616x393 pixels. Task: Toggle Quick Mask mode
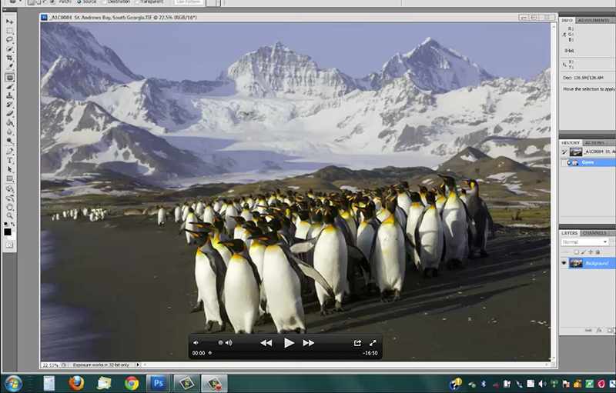coord(10,245)
